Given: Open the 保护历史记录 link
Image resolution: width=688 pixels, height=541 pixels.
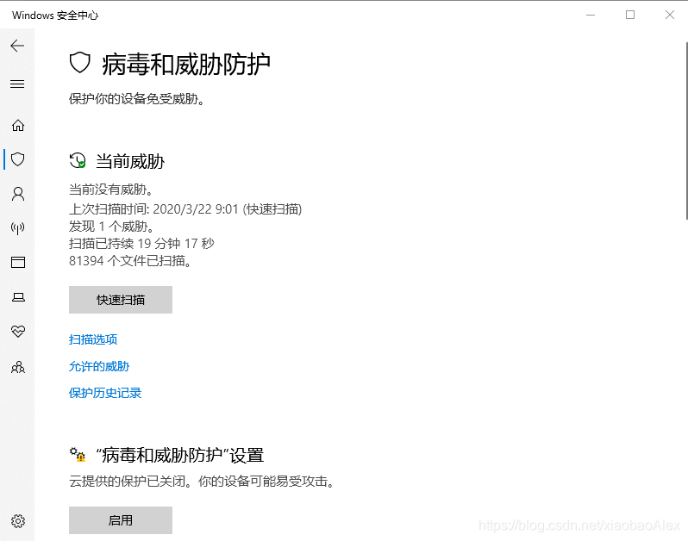Looking at the screenshot, I should click(105, 393).
